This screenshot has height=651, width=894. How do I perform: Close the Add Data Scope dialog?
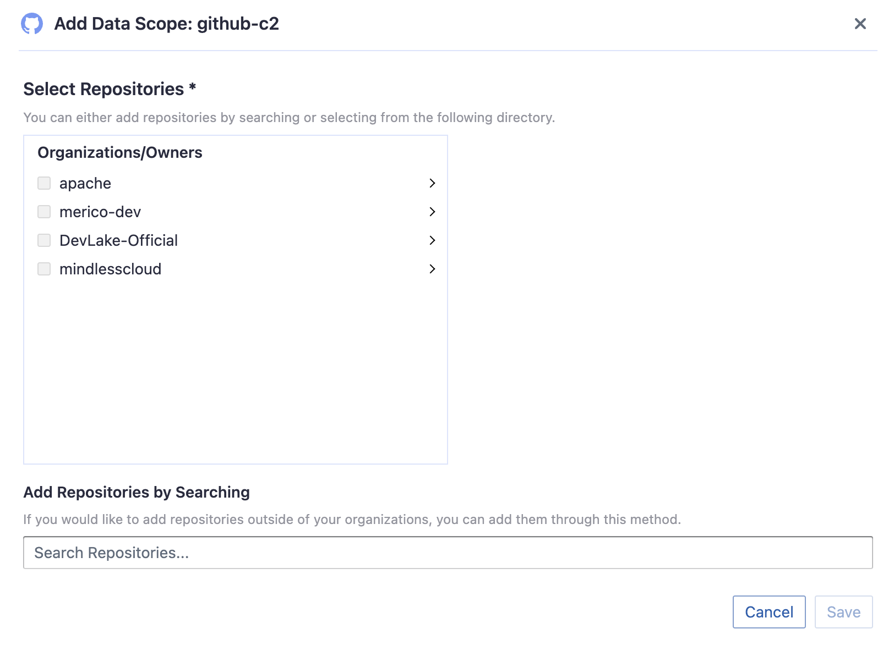click(x=860, y=24)
